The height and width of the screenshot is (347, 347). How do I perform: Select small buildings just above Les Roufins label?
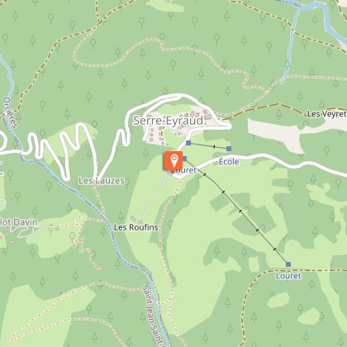point(136,220)
